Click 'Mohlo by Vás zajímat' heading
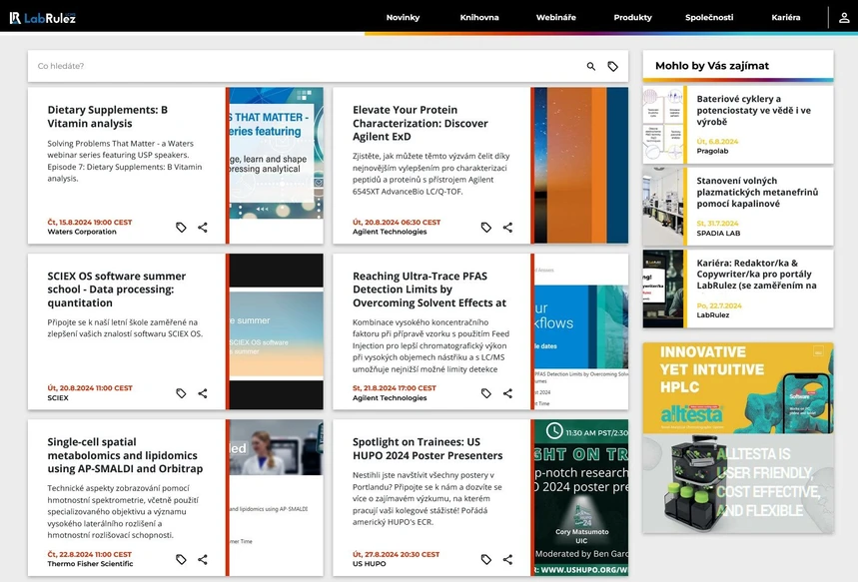 [x=712, y=66]
